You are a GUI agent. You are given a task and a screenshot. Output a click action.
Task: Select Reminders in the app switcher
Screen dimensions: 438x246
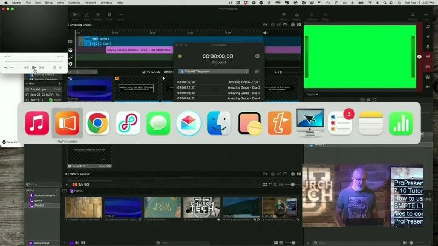[340, 123]
